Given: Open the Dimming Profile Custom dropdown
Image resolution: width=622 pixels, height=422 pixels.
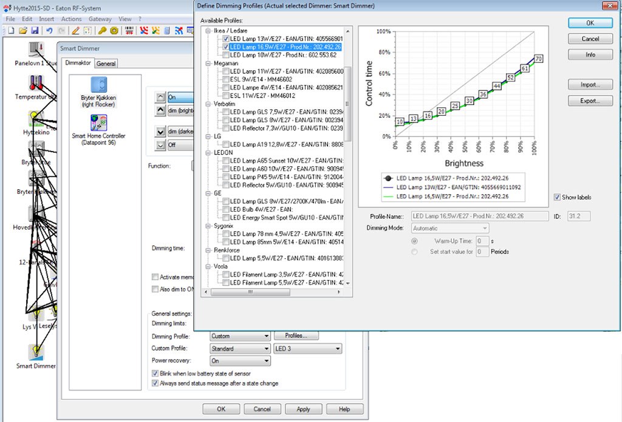Looking at the screenshot, I should pos(240,337).
